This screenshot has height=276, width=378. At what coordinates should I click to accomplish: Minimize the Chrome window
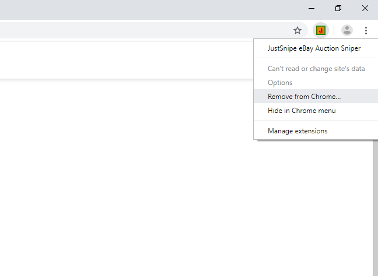(x=311, y=8)
